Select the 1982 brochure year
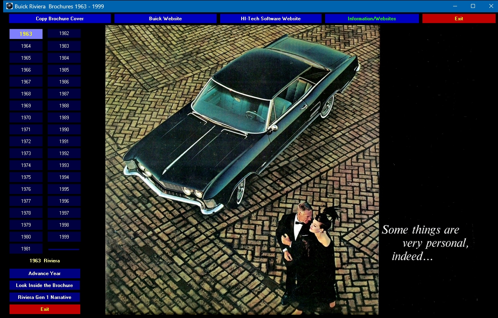Viewport: 498px width, 318px height. point(64,34)
